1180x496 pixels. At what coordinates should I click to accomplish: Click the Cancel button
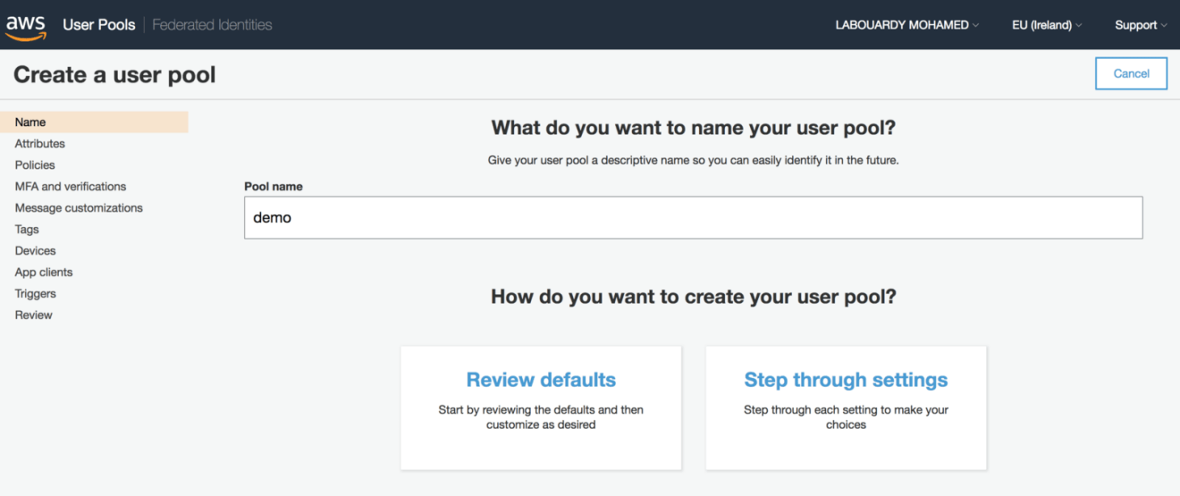1131,74
